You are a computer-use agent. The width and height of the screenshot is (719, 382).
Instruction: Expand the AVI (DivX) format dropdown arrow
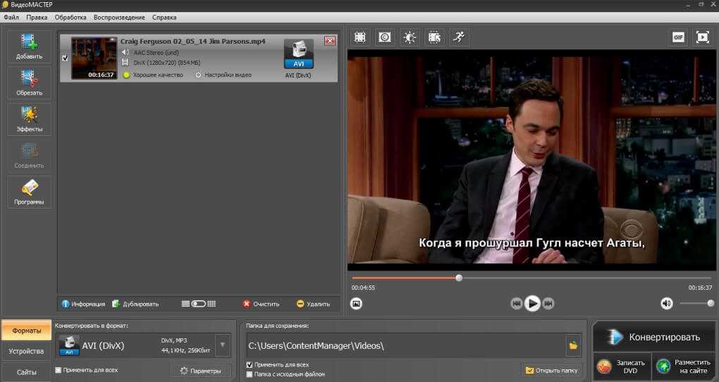(223, 345)
